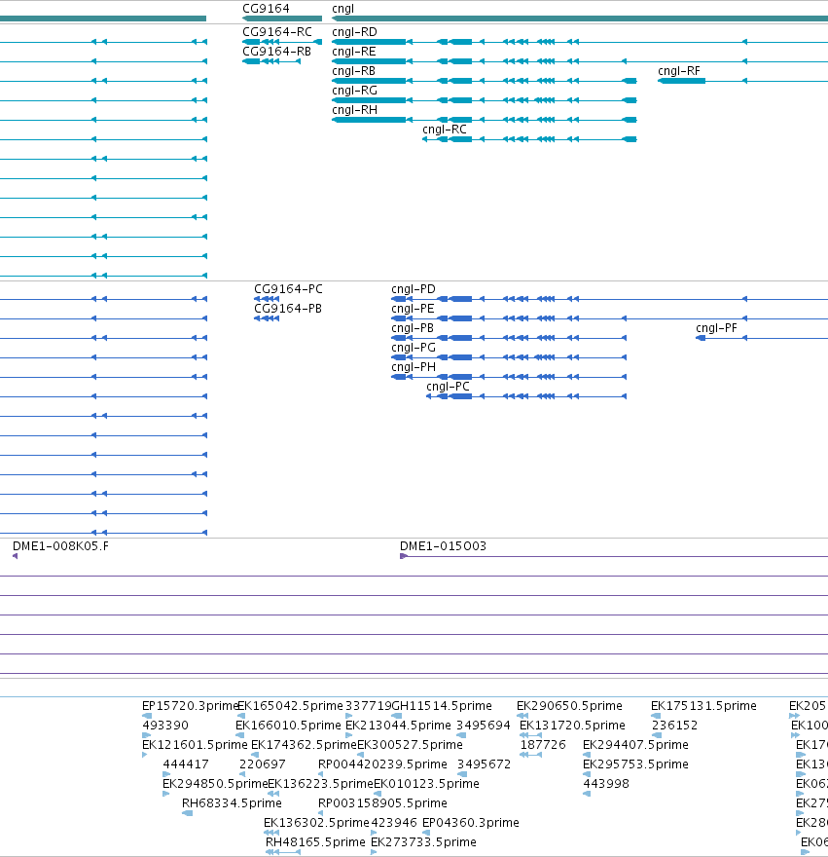Select the cngl-RD transcript label
Viewport: 828px width, 857px height.
[x=354, y=32]
